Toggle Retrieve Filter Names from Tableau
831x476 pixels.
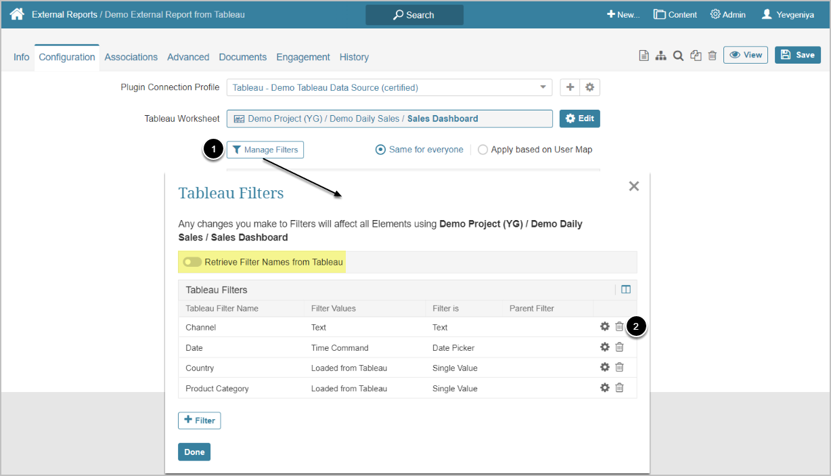coord(192,262)
